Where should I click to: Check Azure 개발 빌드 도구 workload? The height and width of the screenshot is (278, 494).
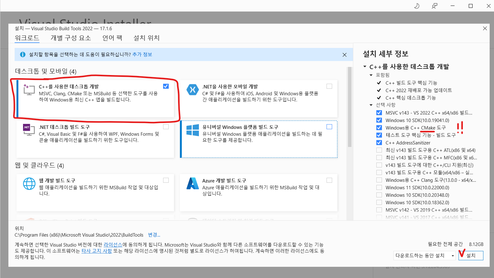tap(329, 180)
